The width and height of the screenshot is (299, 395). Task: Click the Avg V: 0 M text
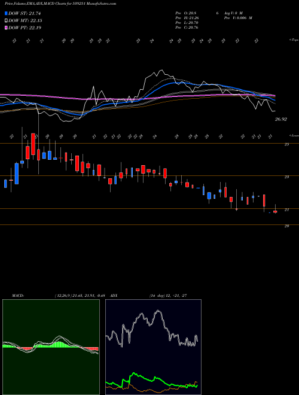pos(233,13)
